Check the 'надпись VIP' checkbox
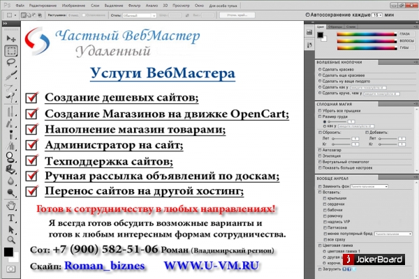 coord(325,222)
